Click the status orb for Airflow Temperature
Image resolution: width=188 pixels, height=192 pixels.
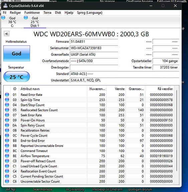[x=7, y=156]
